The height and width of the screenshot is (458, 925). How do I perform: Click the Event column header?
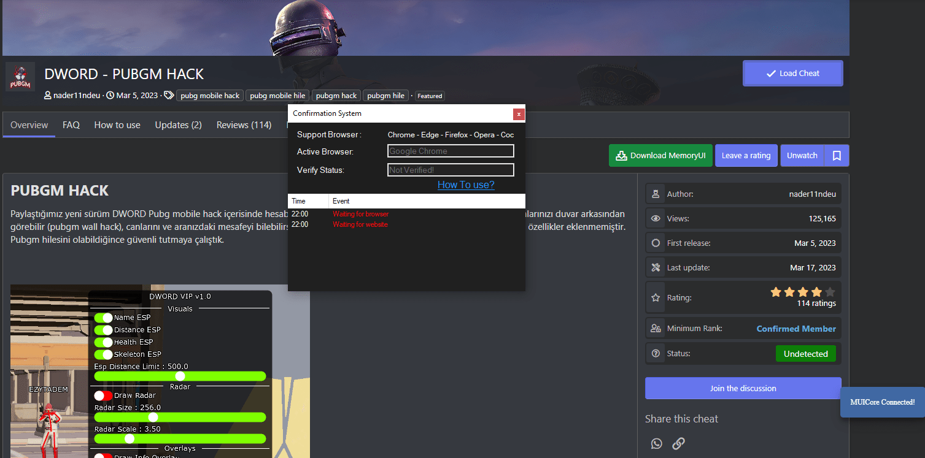(427, 201)
